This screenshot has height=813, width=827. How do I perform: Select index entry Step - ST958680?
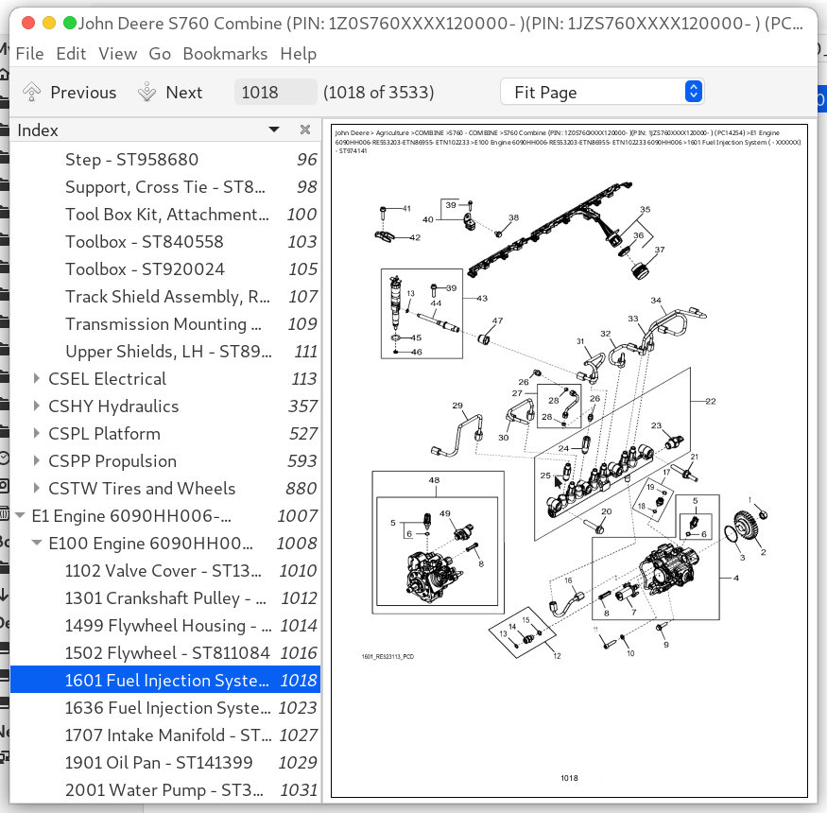(165, 160)
